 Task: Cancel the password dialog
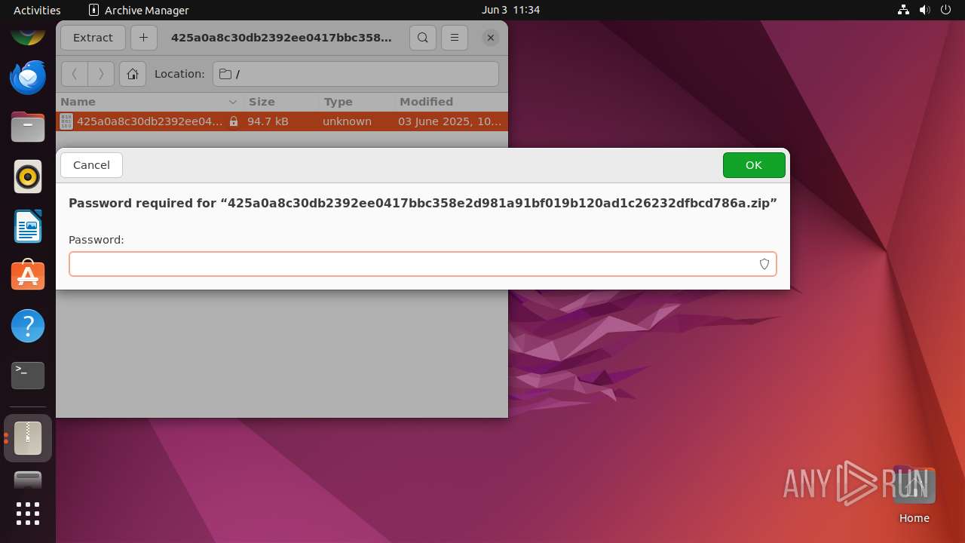coord(91,165)
